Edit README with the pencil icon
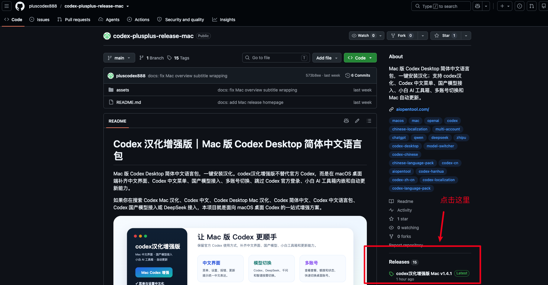The image size is (548, 285). (357, 121)
